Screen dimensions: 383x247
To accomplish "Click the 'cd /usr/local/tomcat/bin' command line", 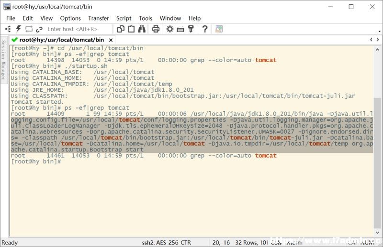I will tap(77, 48).
